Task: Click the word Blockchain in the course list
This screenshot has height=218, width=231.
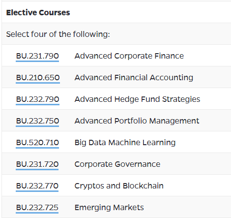Action: pyautogui.click(x=143, y=186)
